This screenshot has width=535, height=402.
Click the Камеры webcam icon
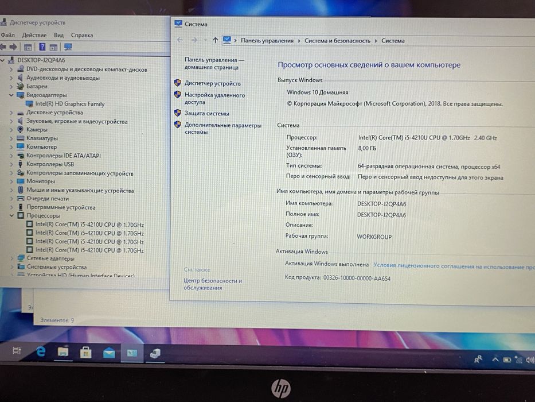click(x=21, y=129)
